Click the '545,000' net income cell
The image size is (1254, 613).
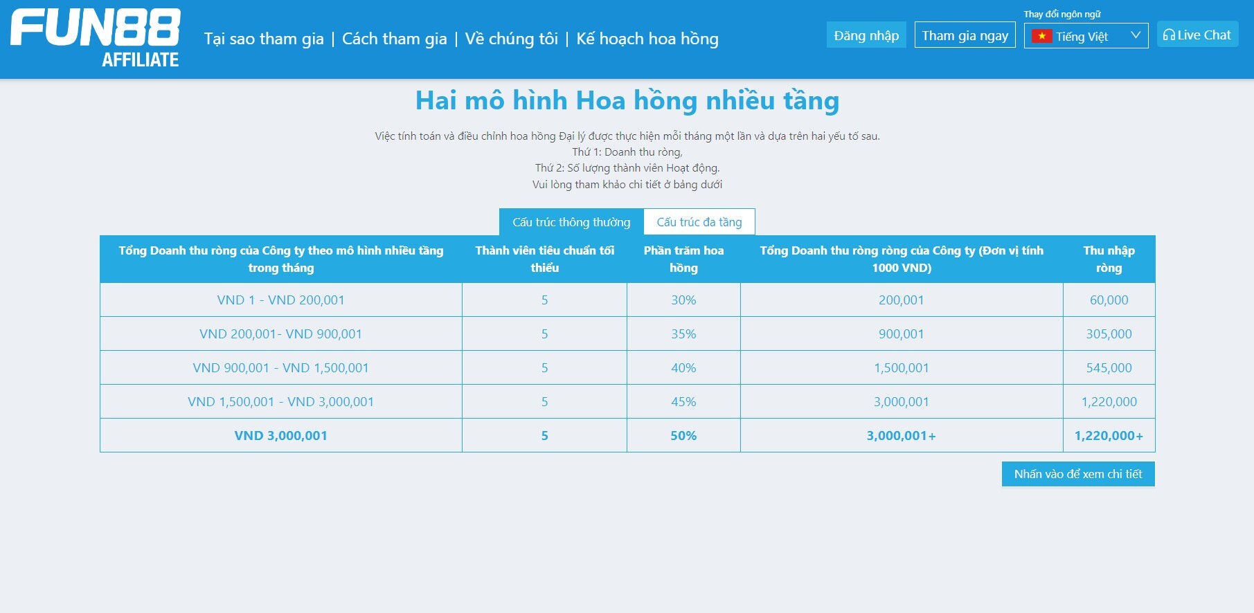(1109, 367)
